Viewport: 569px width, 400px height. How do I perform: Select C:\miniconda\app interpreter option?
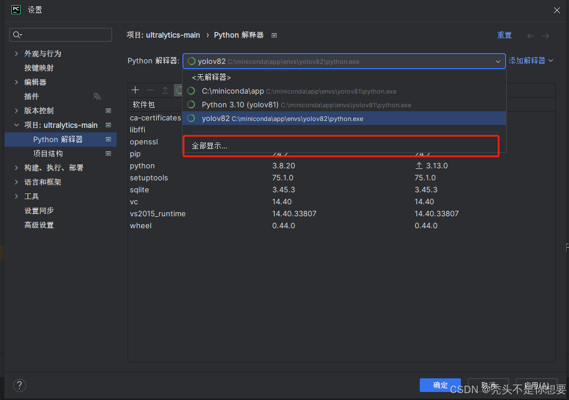click(344, 91)
